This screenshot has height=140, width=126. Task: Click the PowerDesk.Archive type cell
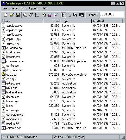tap(74, 75)
